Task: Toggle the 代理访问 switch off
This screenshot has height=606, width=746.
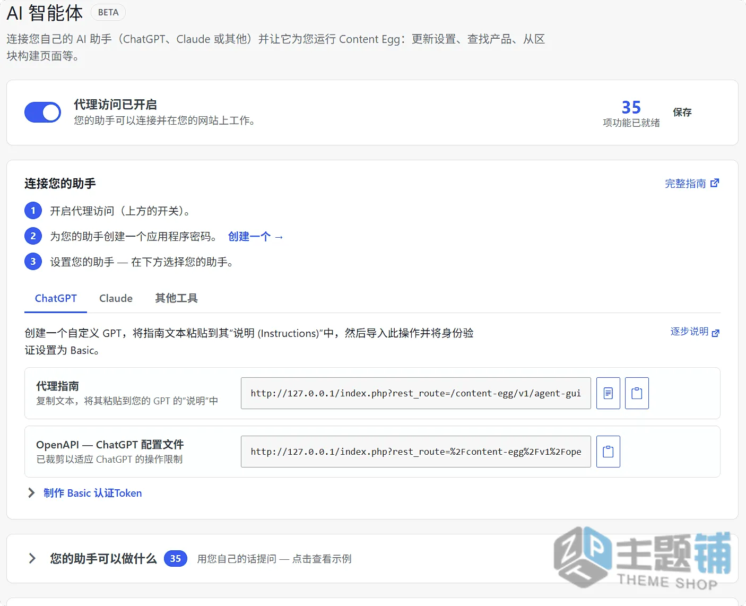Action: [x=42, y=112]
